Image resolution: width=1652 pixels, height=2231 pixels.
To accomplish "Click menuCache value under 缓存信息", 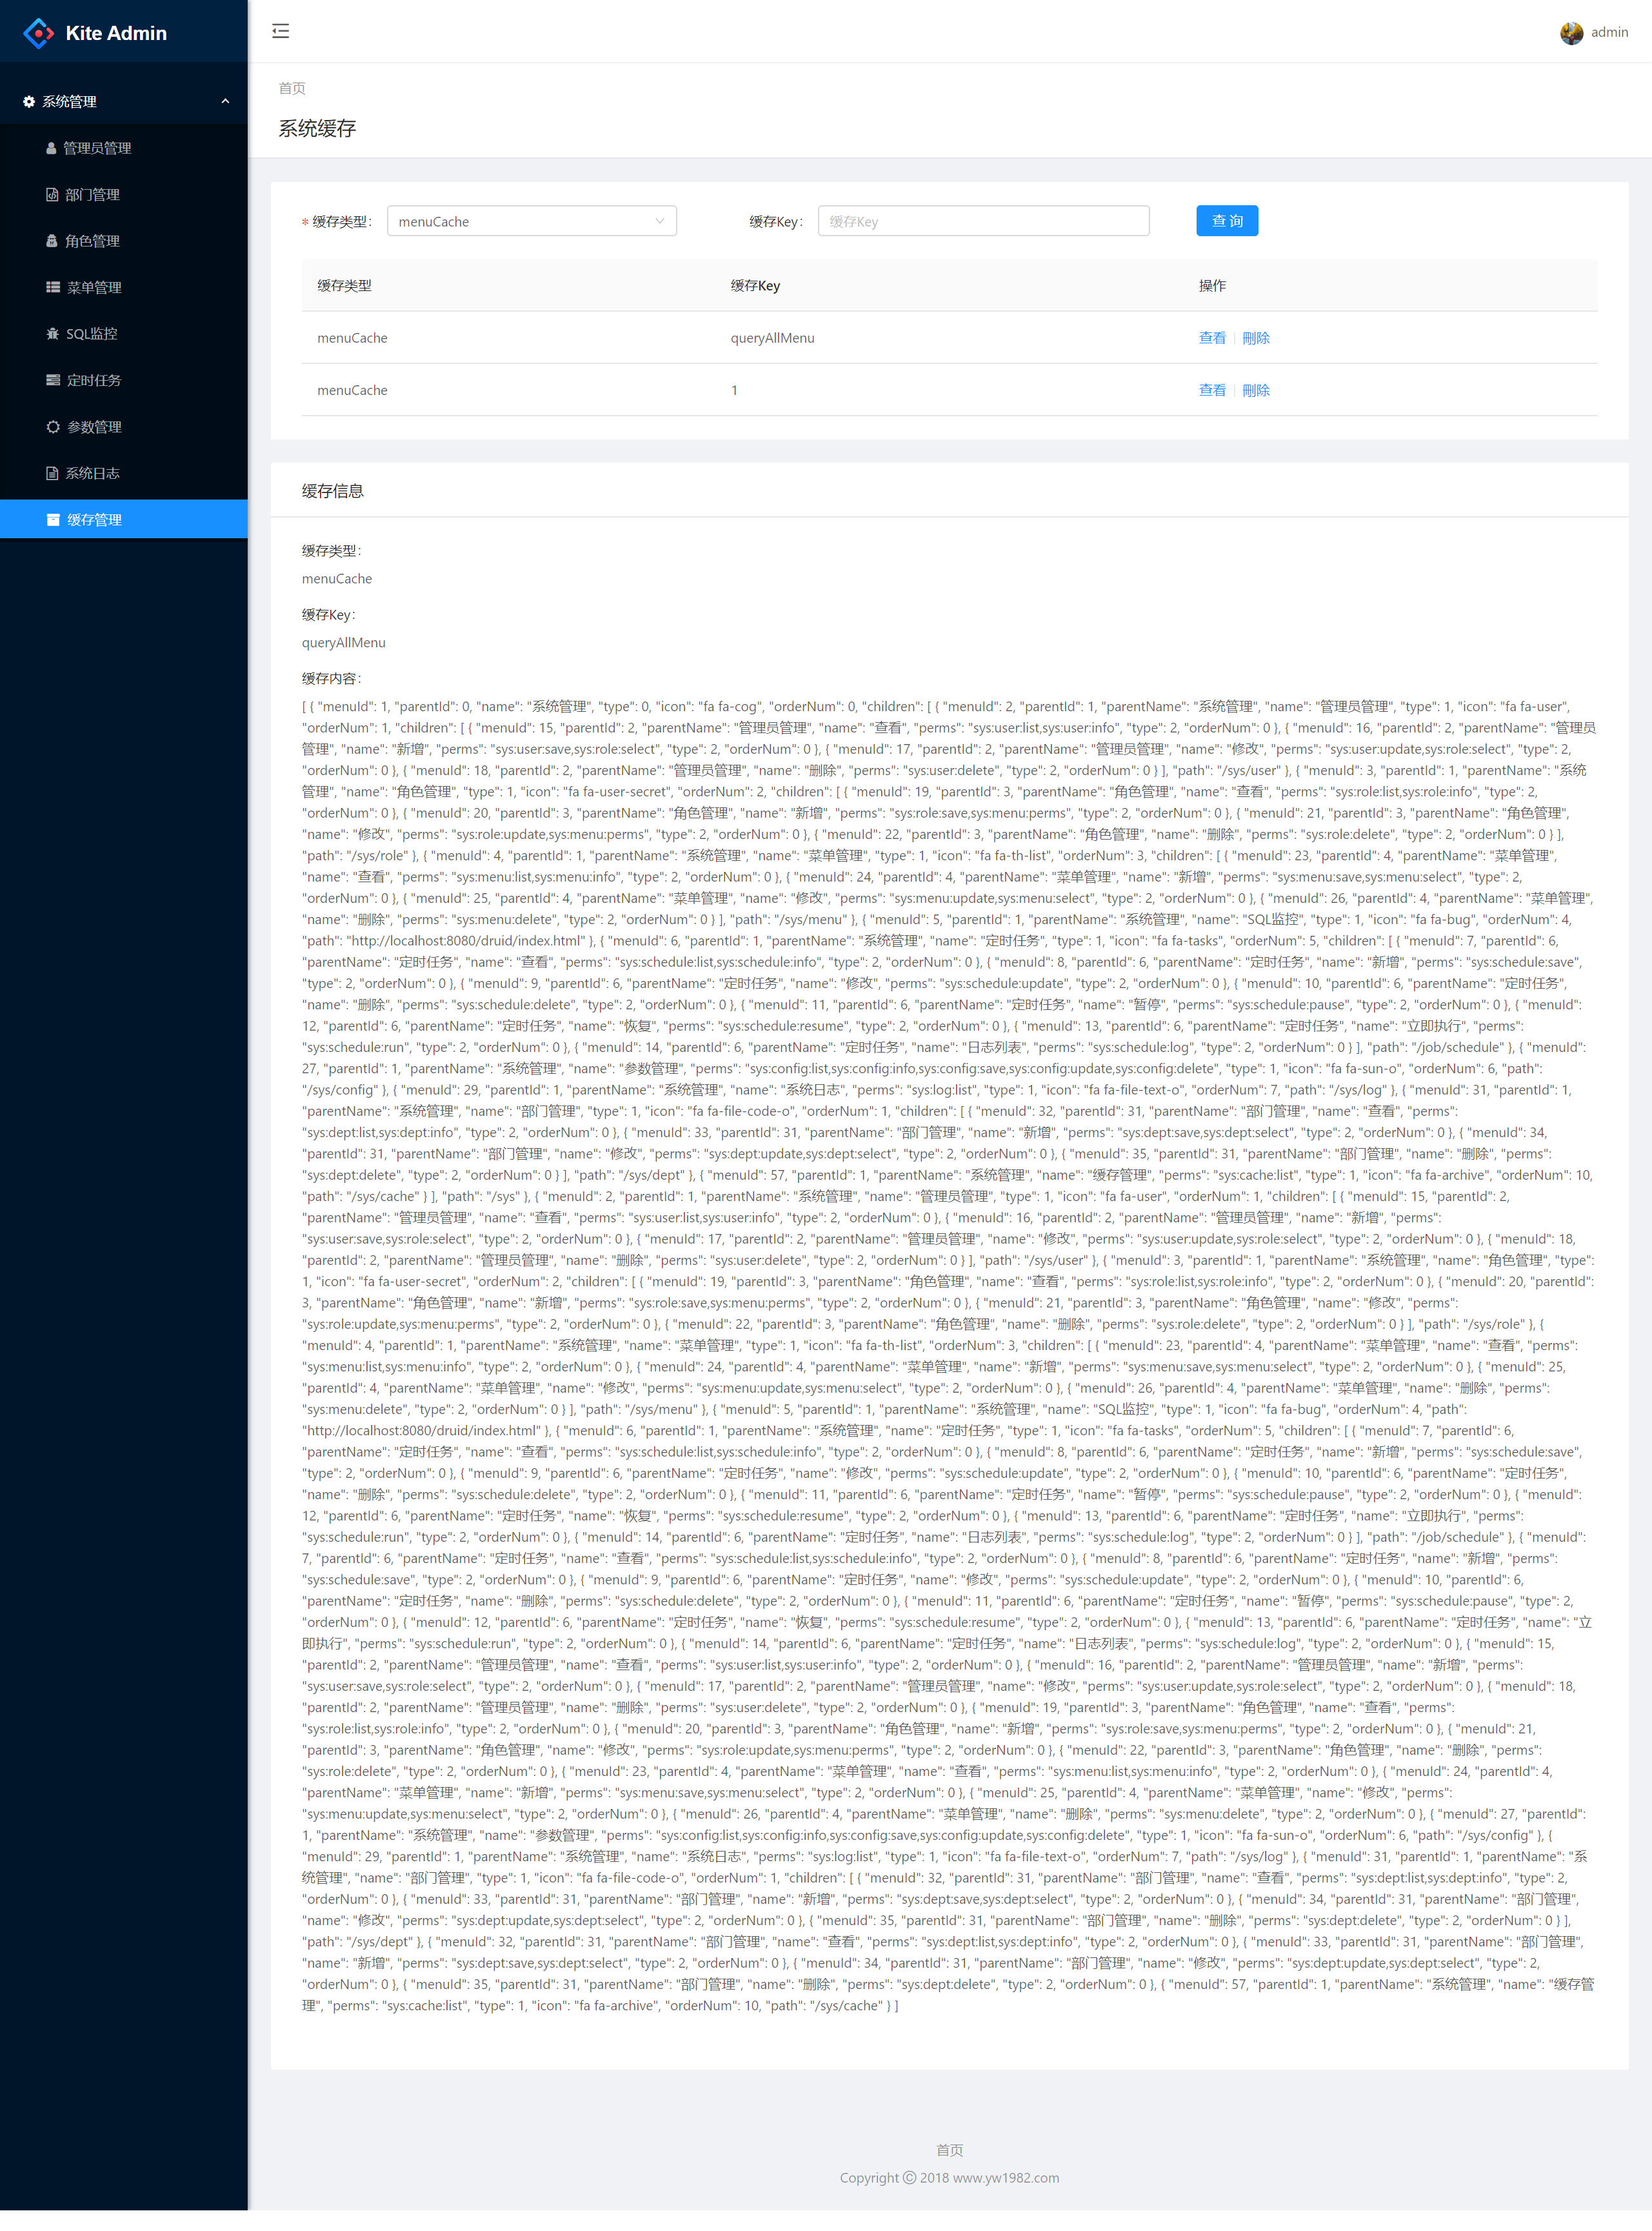I will pos(337,578).
